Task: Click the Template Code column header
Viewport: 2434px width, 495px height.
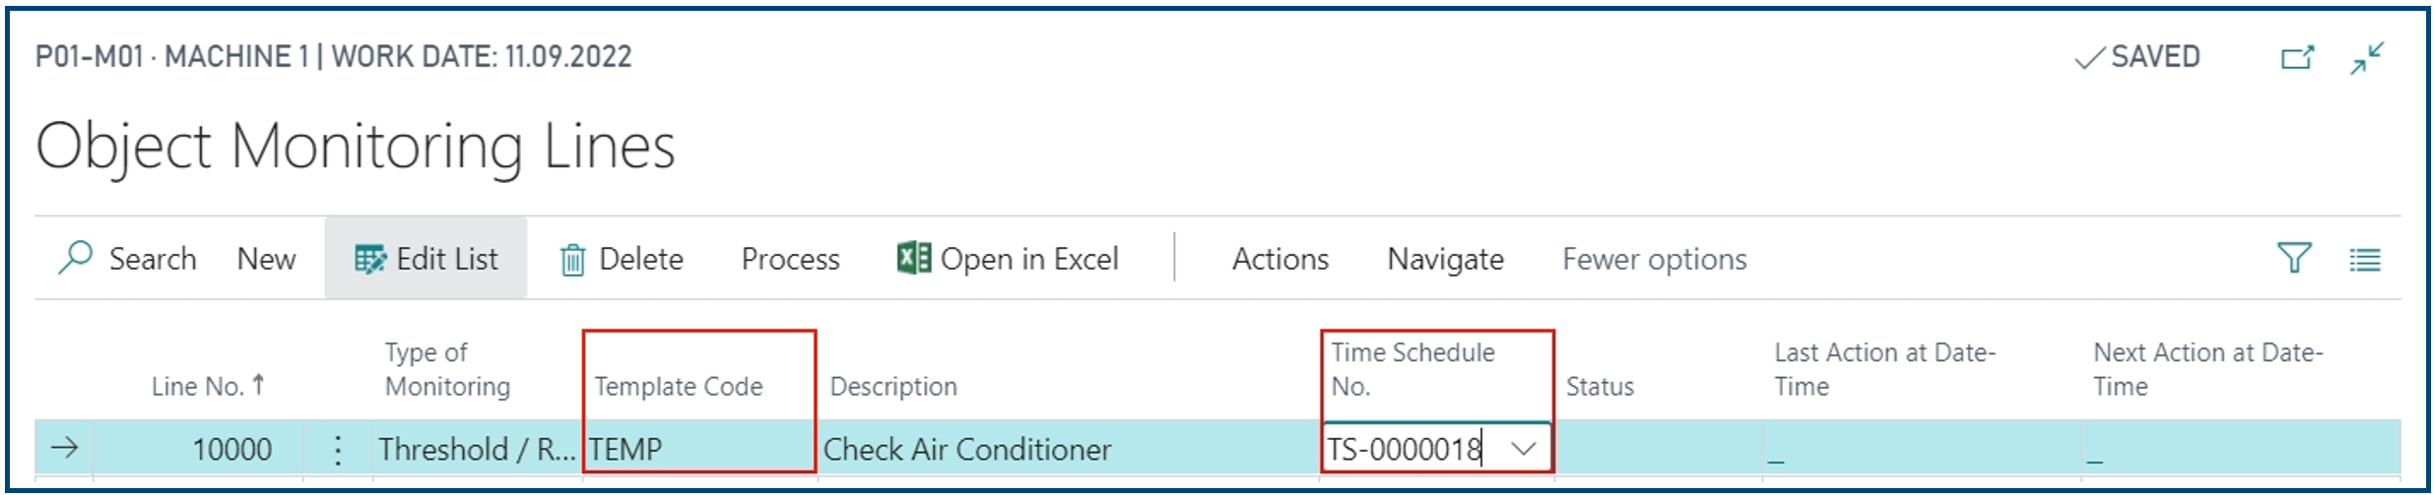Action: coord(679,386)
